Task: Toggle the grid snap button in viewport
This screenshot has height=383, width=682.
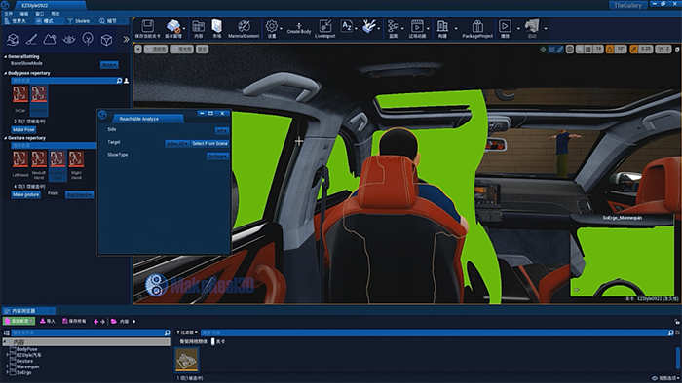Action: click(x=588, y=49)
